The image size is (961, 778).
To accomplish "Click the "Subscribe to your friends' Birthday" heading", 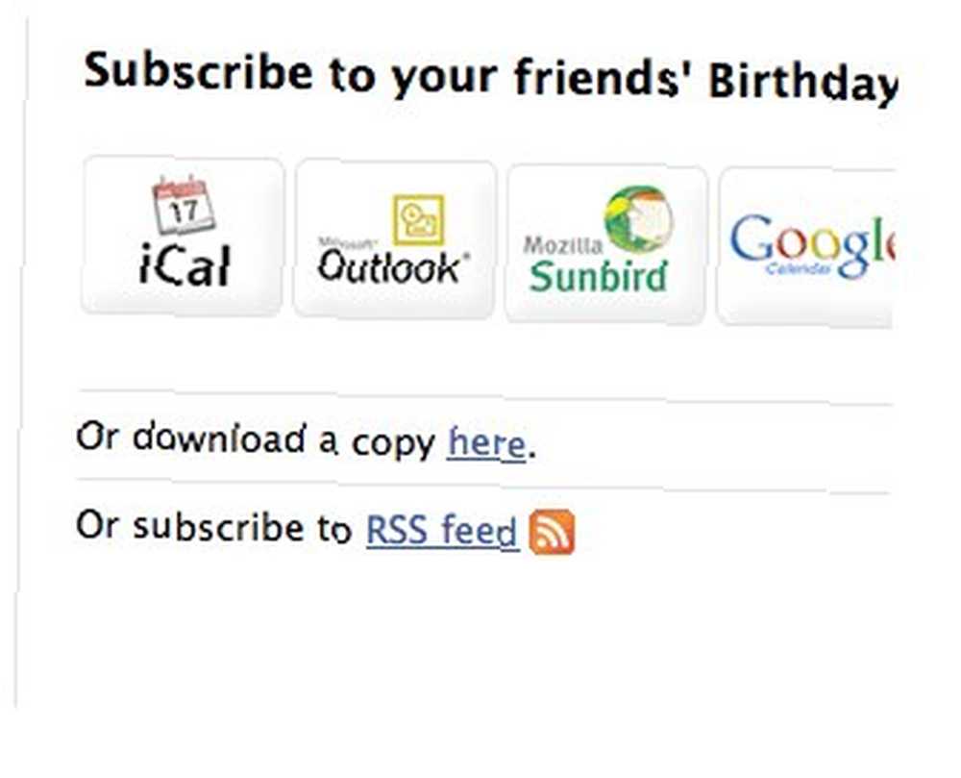I will [x=490, y=76].
